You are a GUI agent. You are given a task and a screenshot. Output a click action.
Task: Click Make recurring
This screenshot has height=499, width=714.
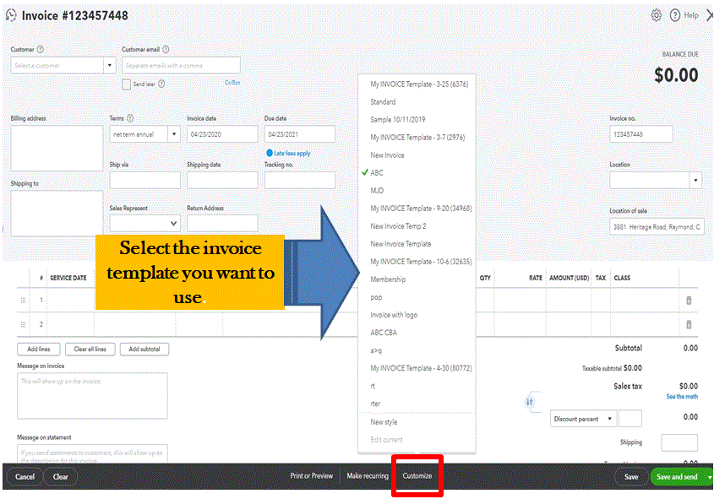point(368,476)
